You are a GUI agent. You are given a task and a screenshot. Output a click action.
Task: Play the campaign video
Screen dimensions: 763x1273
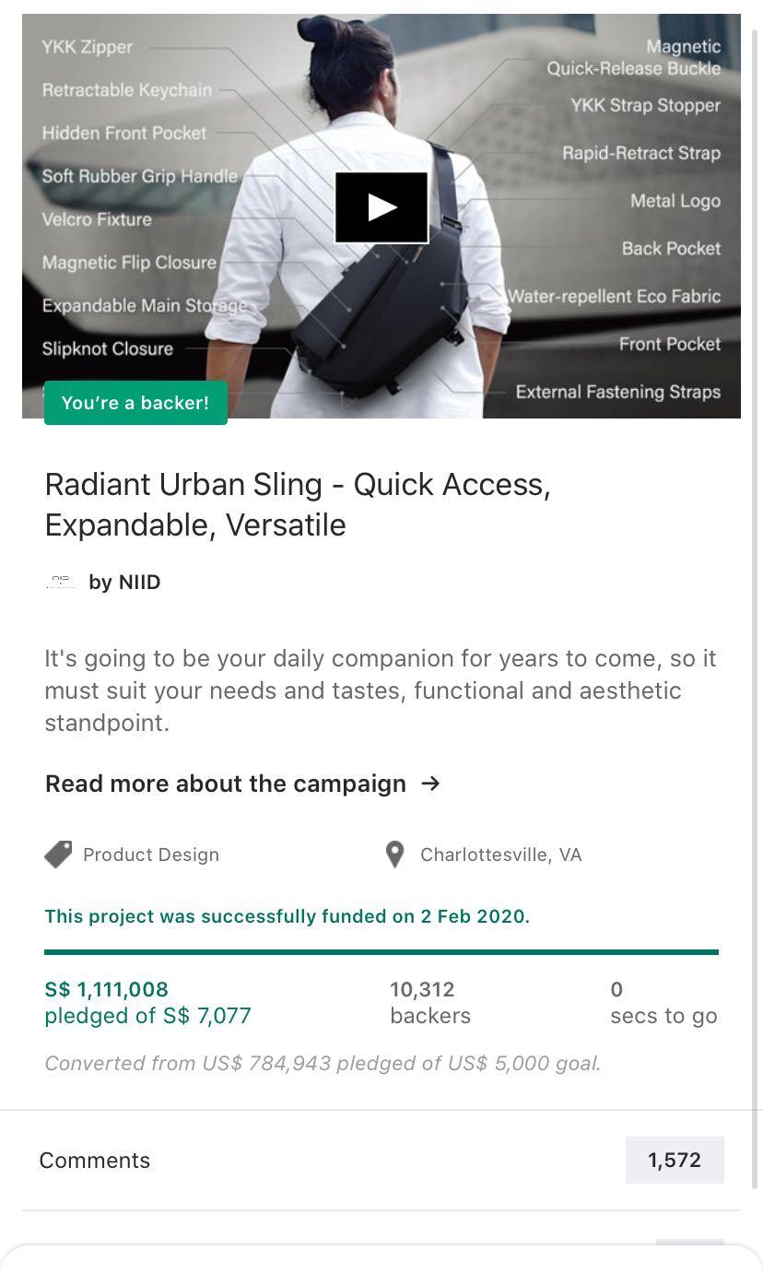coord(381,207)
